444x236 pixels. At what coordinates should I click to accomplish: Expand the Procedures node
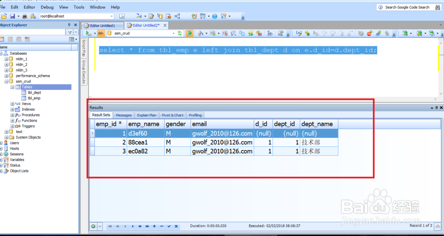click(x=12, y=115)
